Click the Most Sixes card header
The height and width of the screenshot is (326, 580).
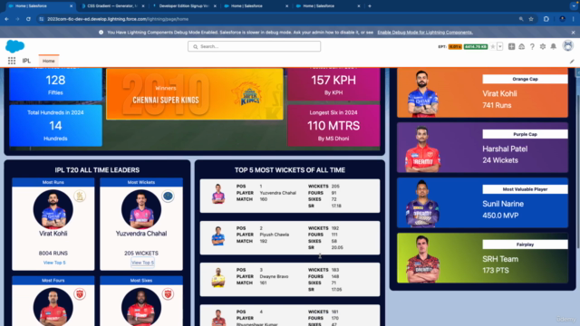141,281
